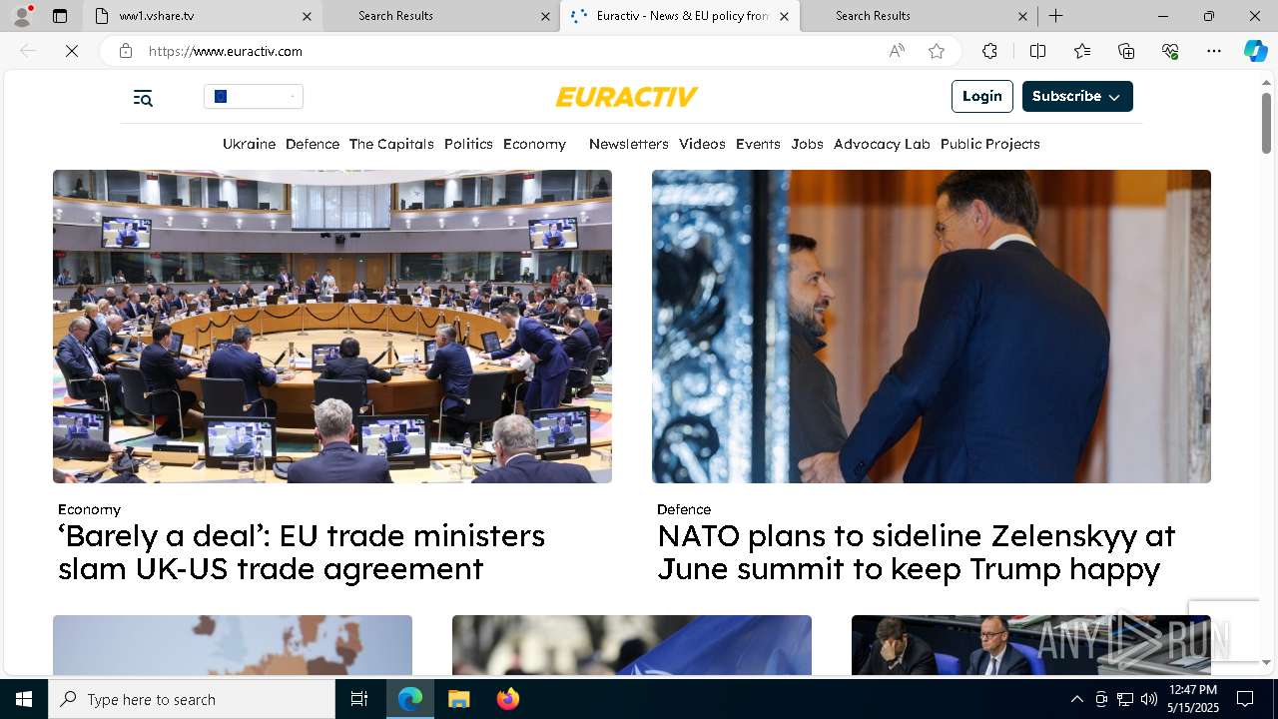The image size is (1278, 719).
Task: Open Economy nav section
Action: coord(534,144)
